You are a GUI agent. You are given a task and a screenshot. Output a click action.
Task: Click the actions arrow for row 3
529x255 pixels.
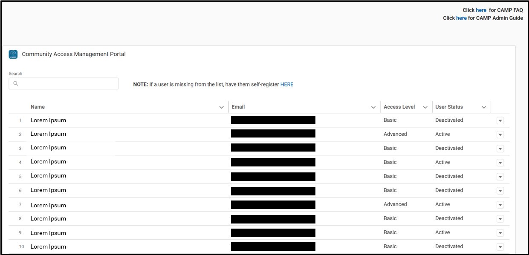point(500,149)
